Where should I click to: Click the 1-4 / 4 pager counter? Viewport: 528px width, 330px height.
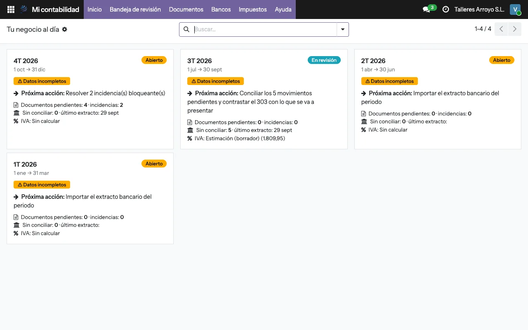[x=483, y=29]
